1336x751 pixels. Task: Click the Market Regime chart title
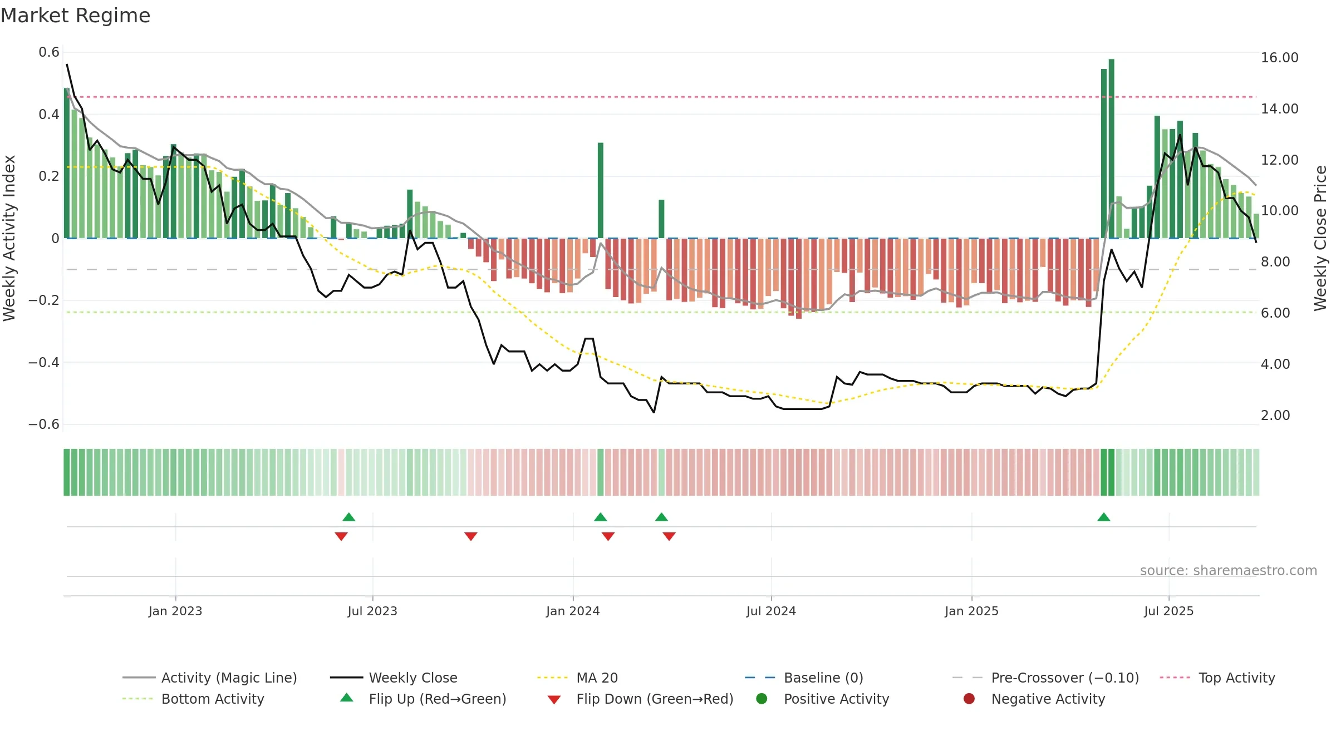[x=76, y=16]
